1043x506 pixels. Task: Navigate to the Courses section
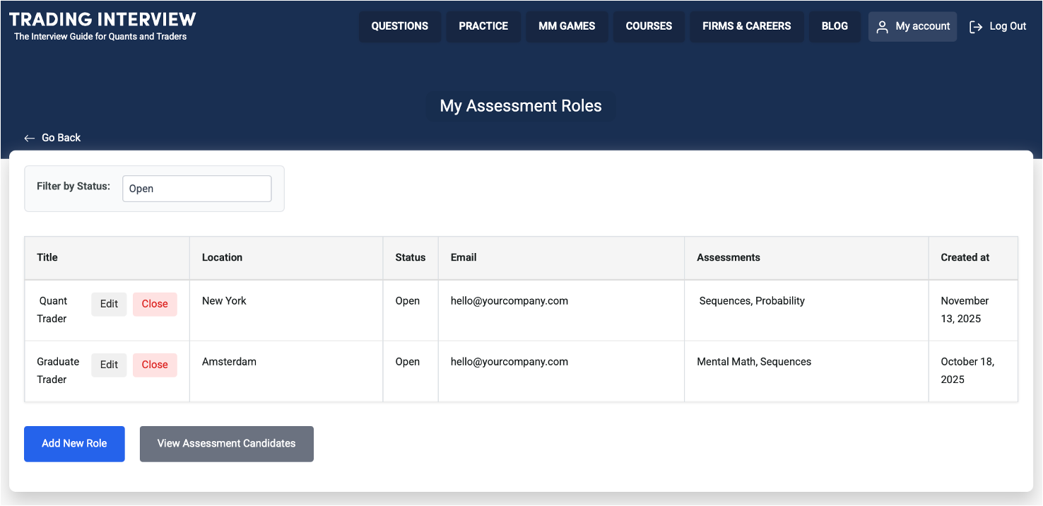pyautogui.click(x=648, y=26)
